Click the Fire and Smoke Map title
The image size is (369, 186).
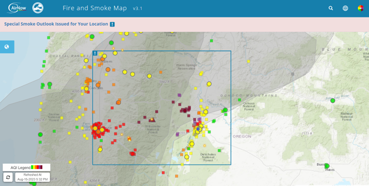point(95,8)
